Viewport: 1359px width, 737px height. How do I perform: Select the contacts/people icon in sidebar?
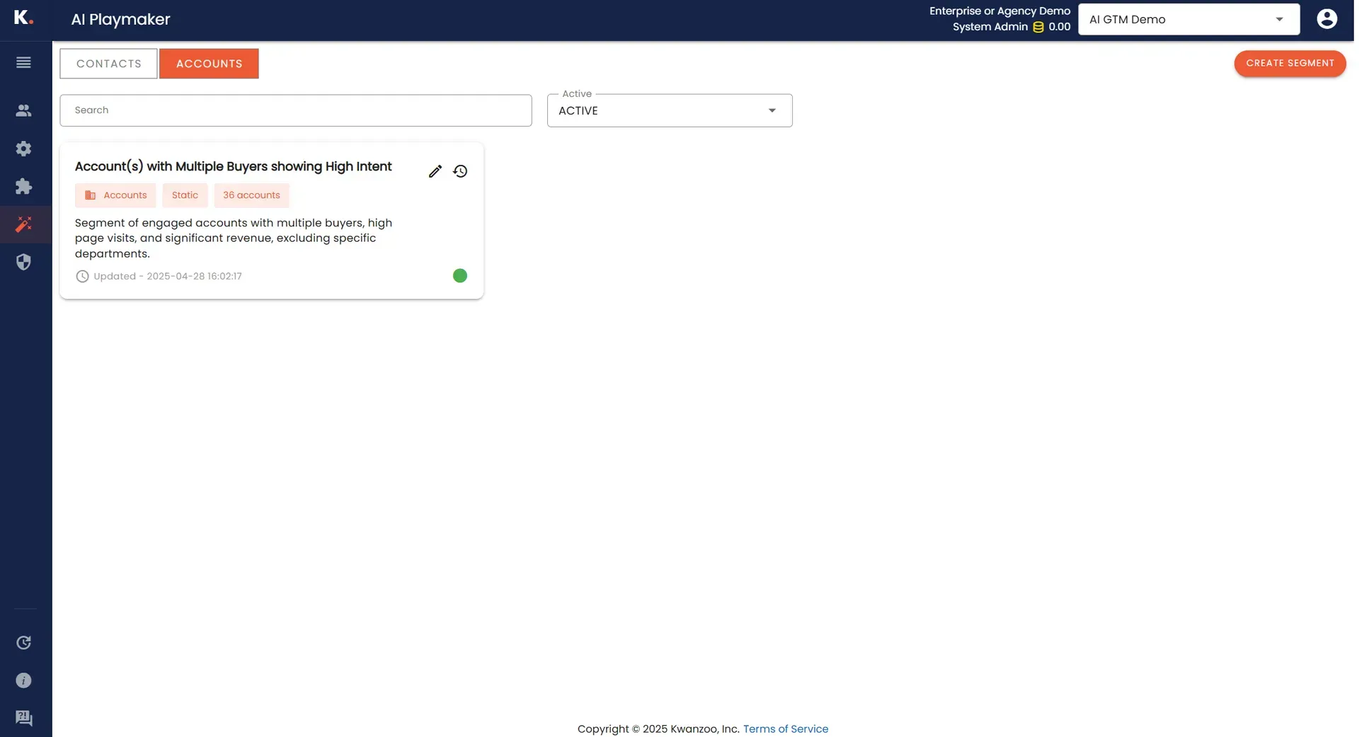pos(23,110)
